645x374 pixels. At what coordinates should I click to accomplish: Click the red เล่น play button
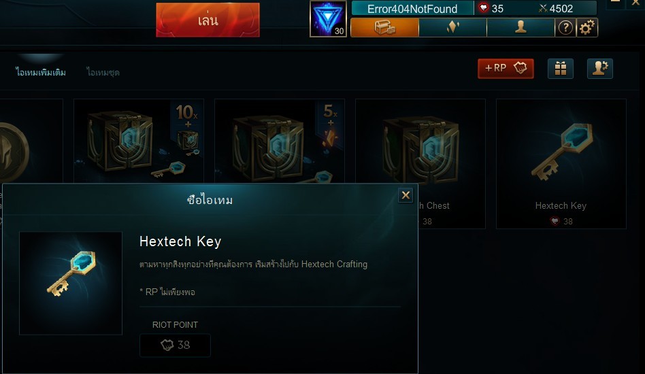[208, 20]
